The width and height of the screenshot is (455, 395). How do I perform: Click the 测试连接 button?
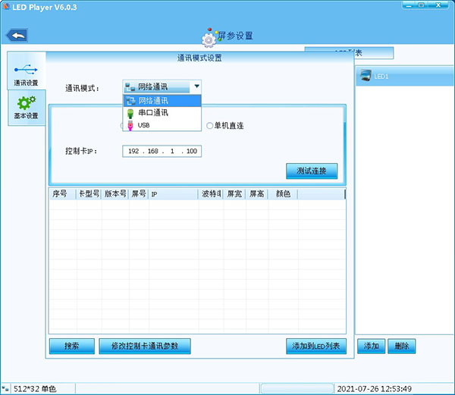click(311, 171)
